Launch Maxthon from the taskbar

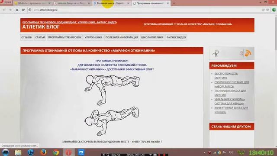pyautogui.click(x=81, y=152)
